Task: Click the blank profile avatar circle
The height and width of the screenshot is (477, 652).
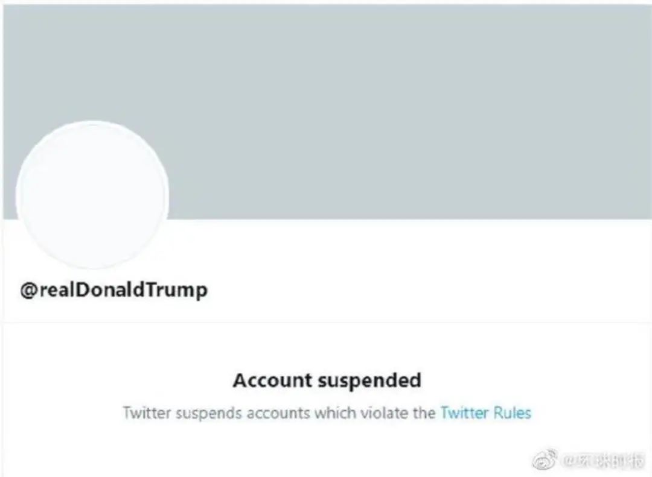Action: tap(92, 194)
